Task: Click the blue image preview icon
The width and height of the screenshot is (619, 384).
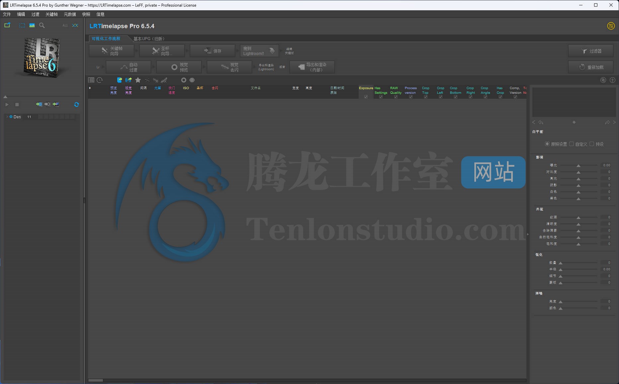Action: [x=32, y=25]
